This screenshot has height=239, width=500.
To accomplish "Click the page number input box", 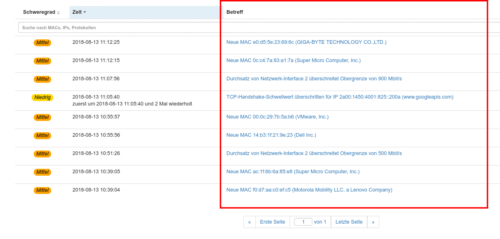I will [303, 222].
